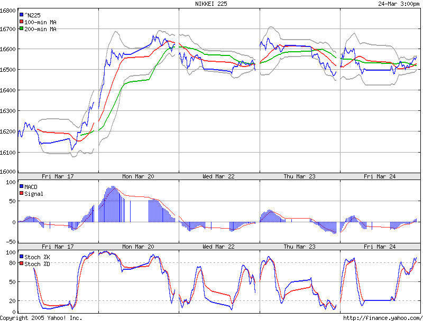Open the http://finance.yahoo.com/ link
This screenshot has height=321, width=423.
[x=383, y=318]
